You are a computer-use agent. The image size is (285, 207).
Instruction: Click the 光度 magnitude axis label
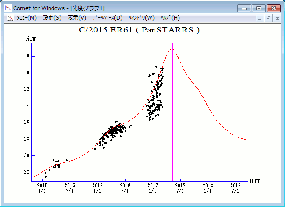[31, 39]
